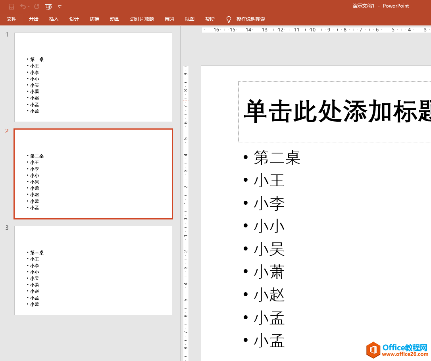
Task: Expand Customize Quick Access Toolbar dropdown
Action: click(x=60, y=6)
